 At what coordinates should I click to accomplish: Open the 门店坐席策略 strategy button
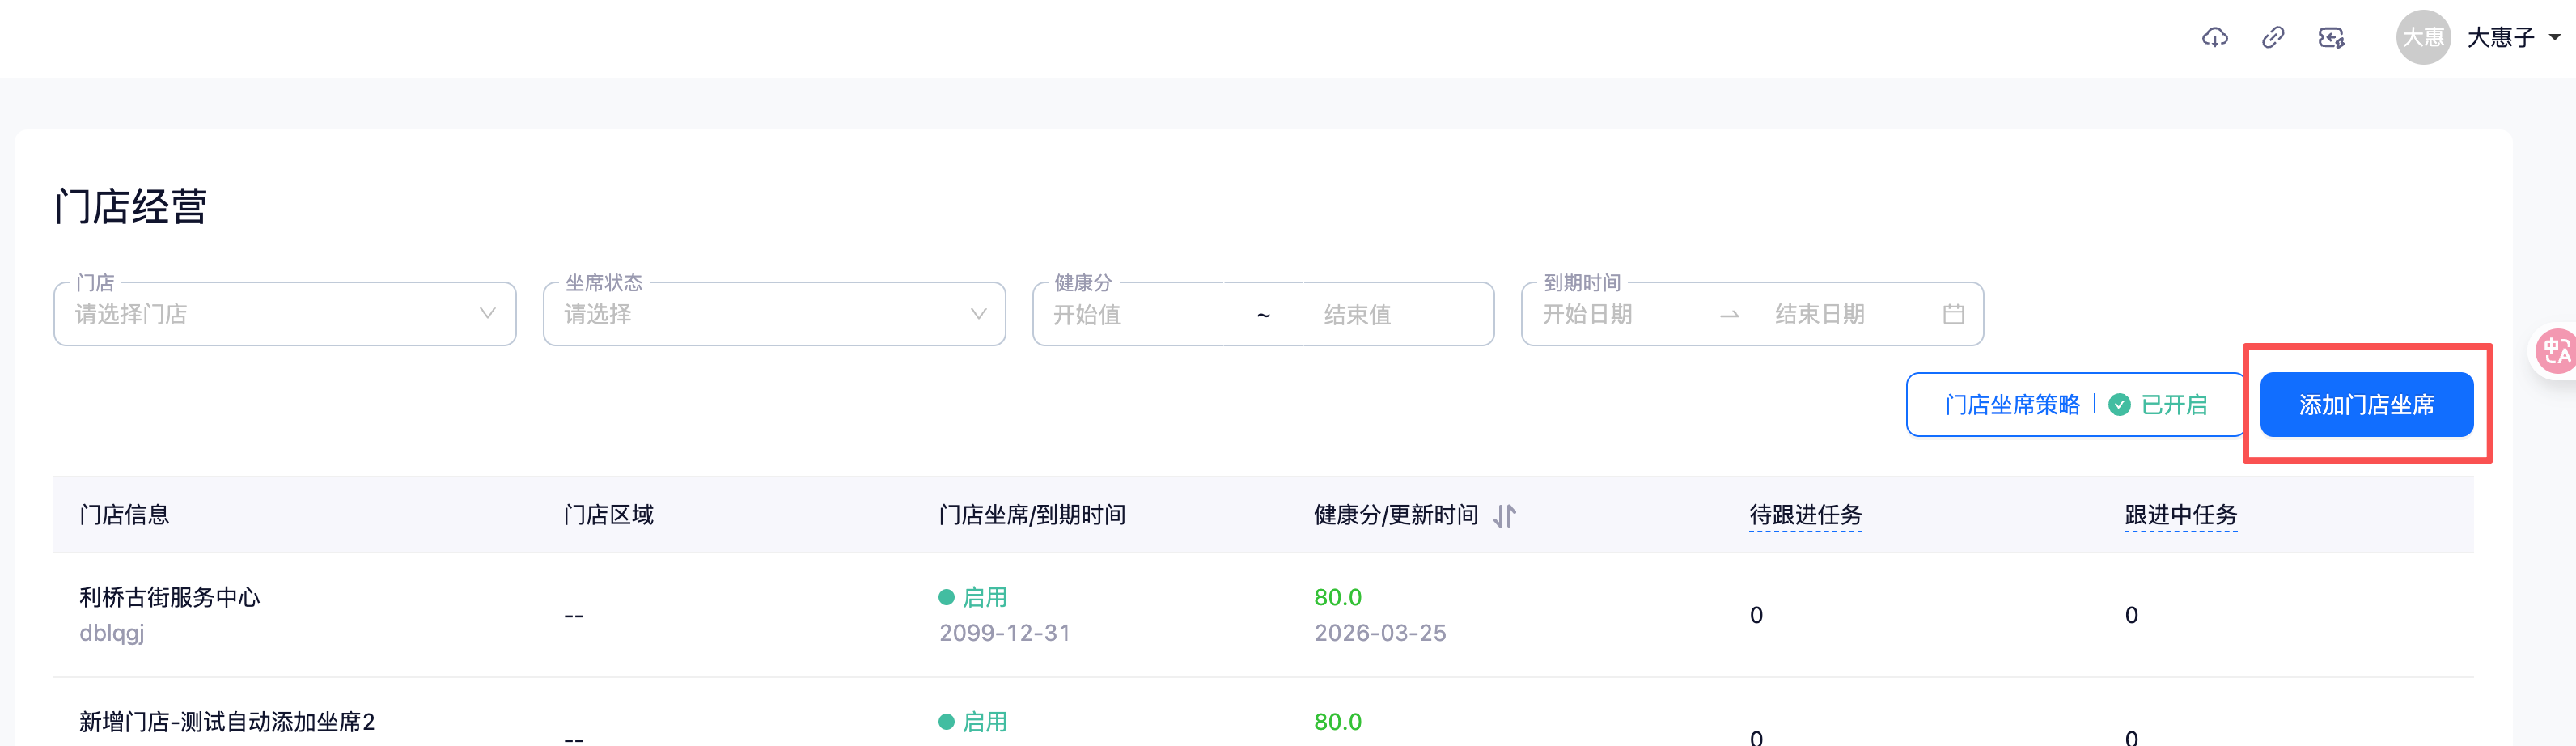[x=2012, y=405]
